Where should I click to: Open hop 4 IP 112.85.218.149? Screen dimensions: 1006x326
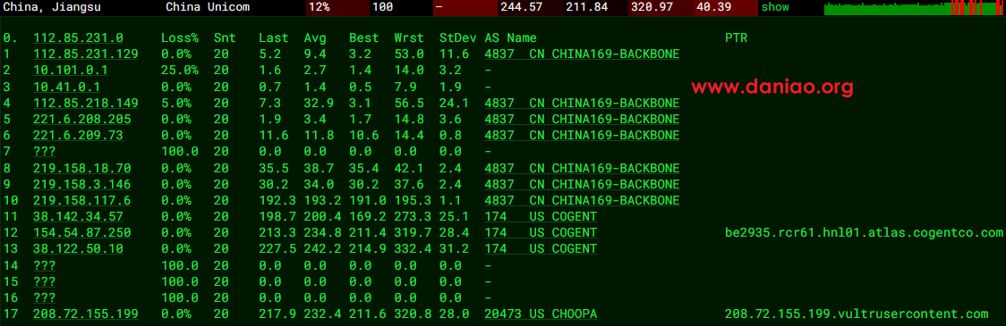click(86, 103)
